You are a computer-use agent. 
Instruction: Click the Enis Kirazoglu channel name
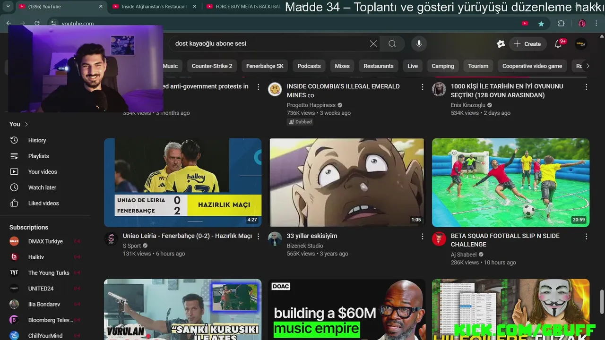(x=468, y=105)
